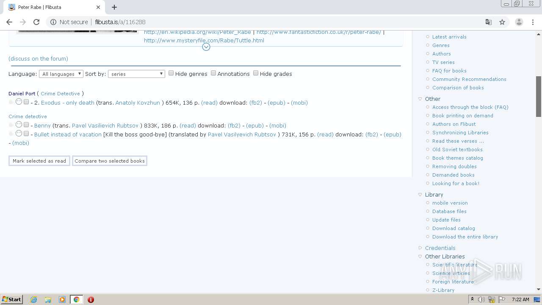Click the clock icon beside Exodus - only death
This screenshot has height=305, width=542.
[x=19, y=102]
